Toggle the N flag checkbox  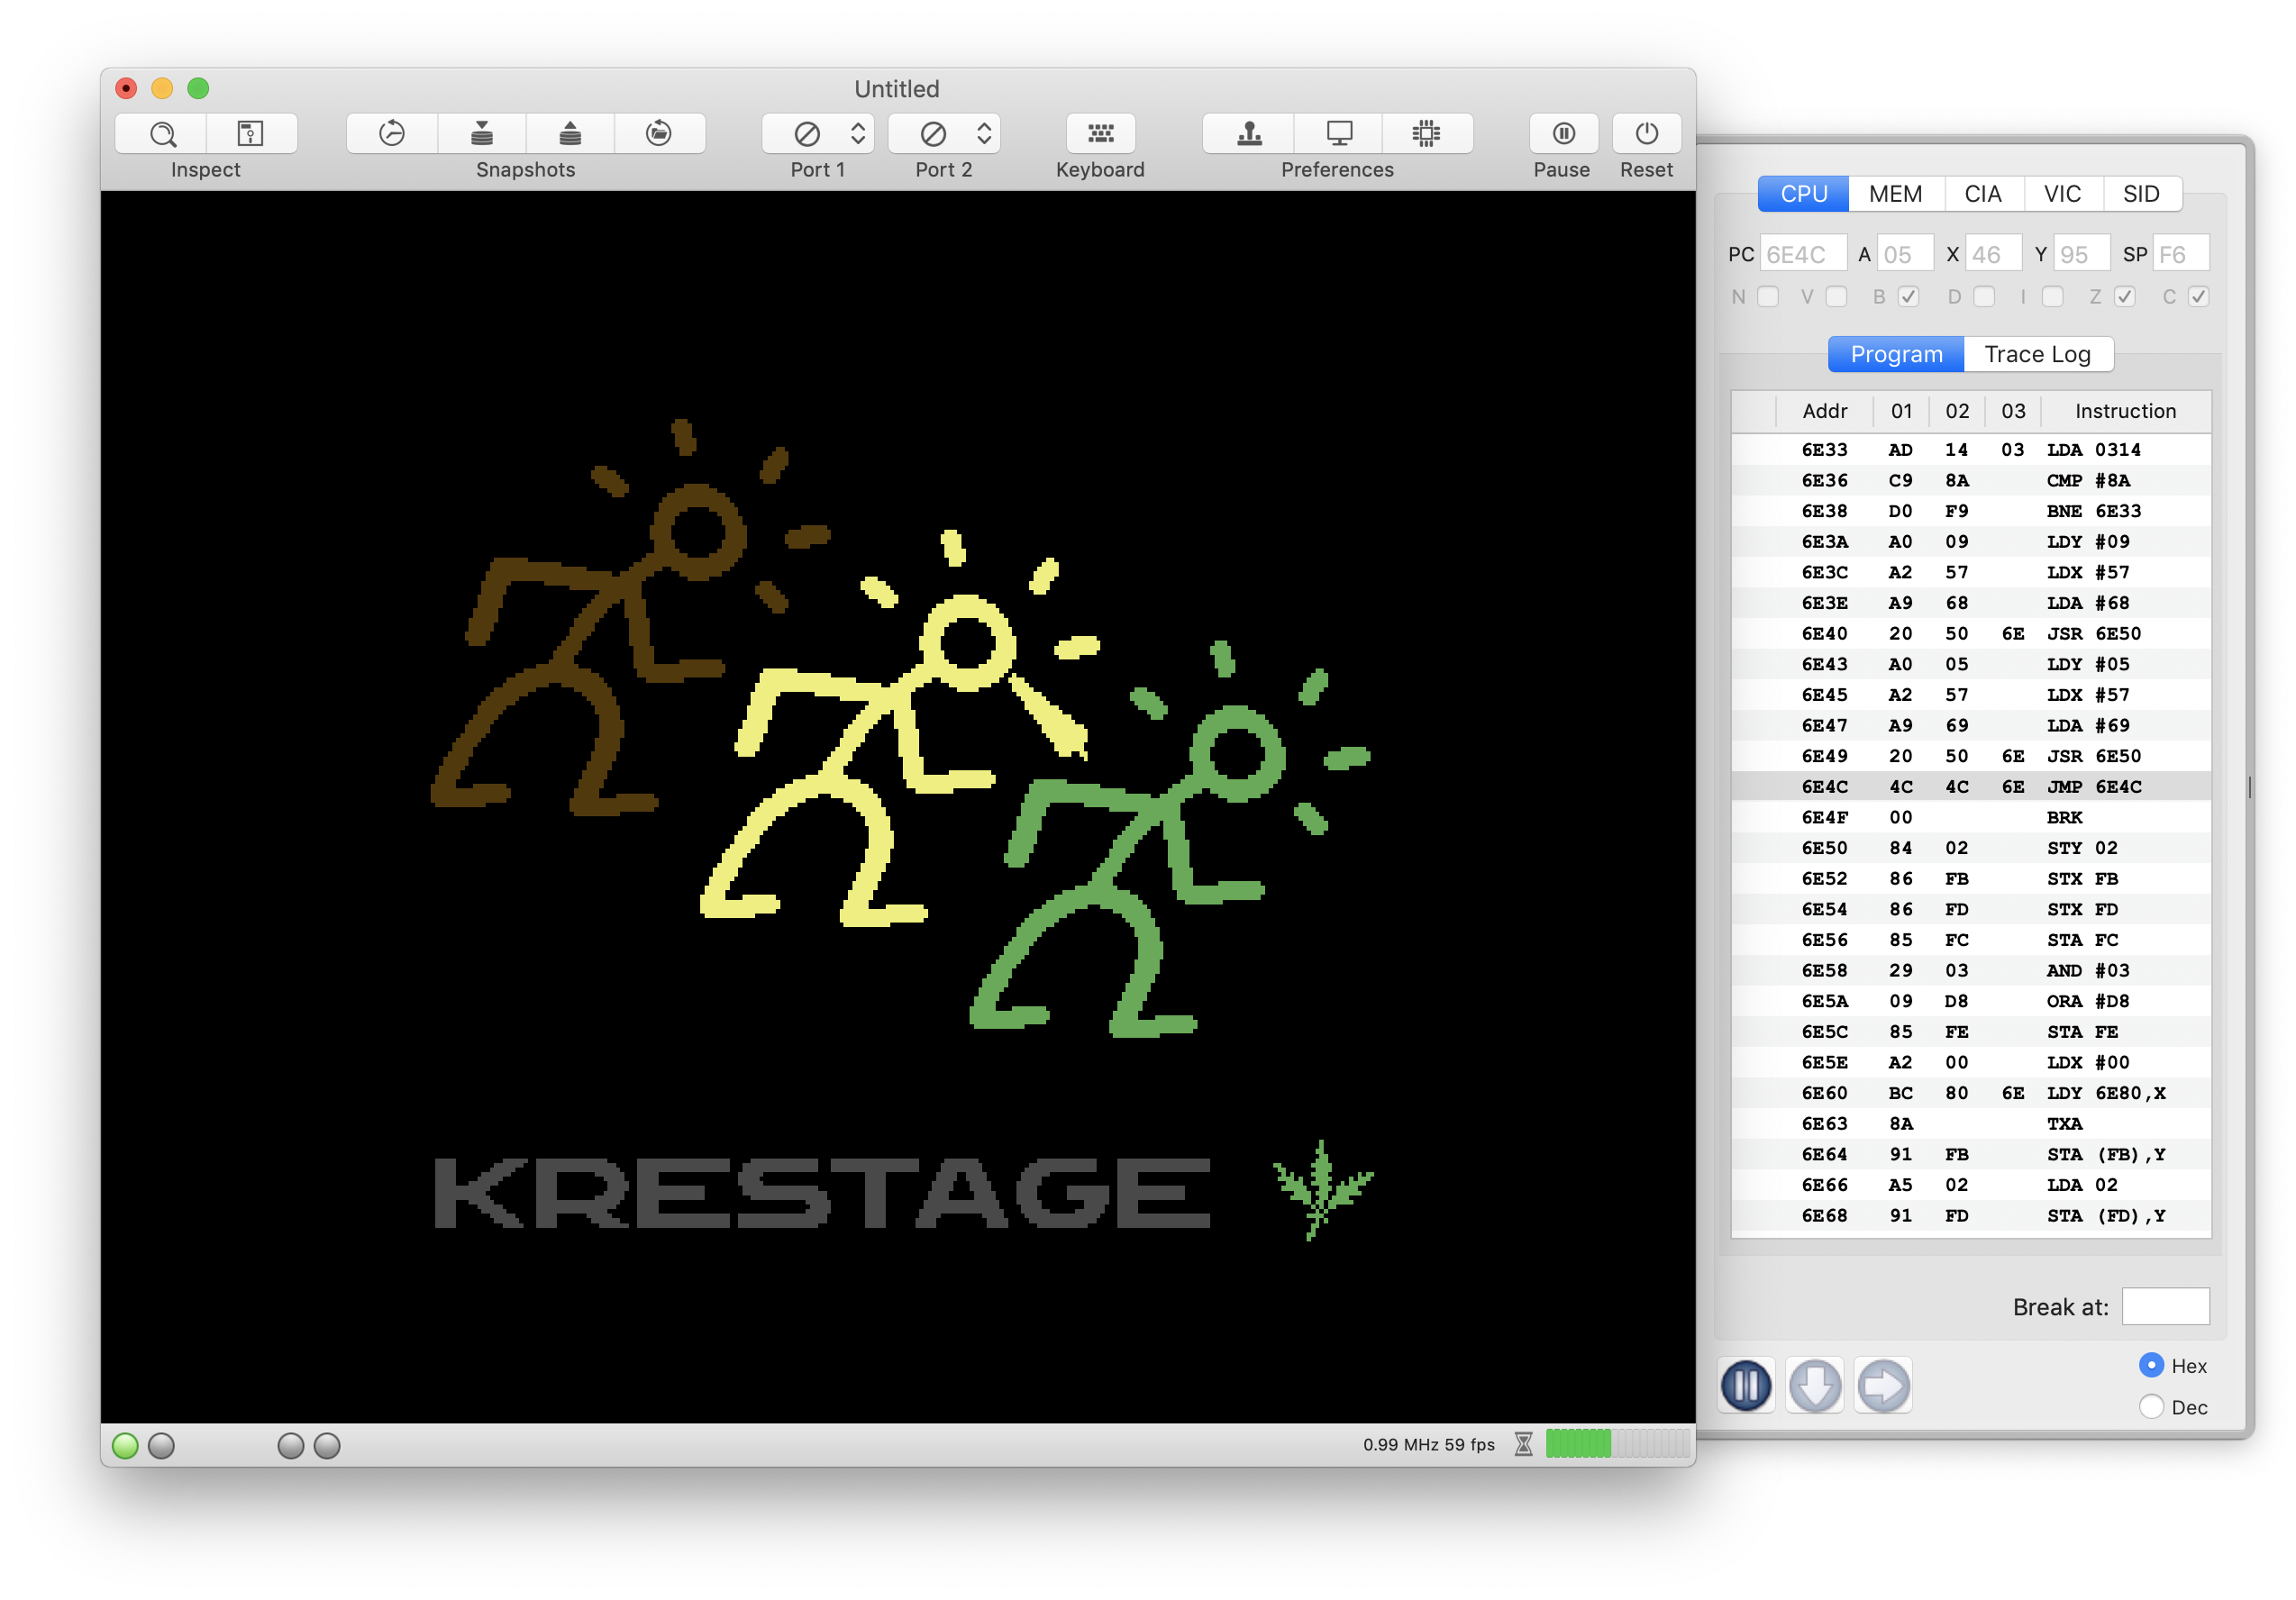click(1768, 297)
